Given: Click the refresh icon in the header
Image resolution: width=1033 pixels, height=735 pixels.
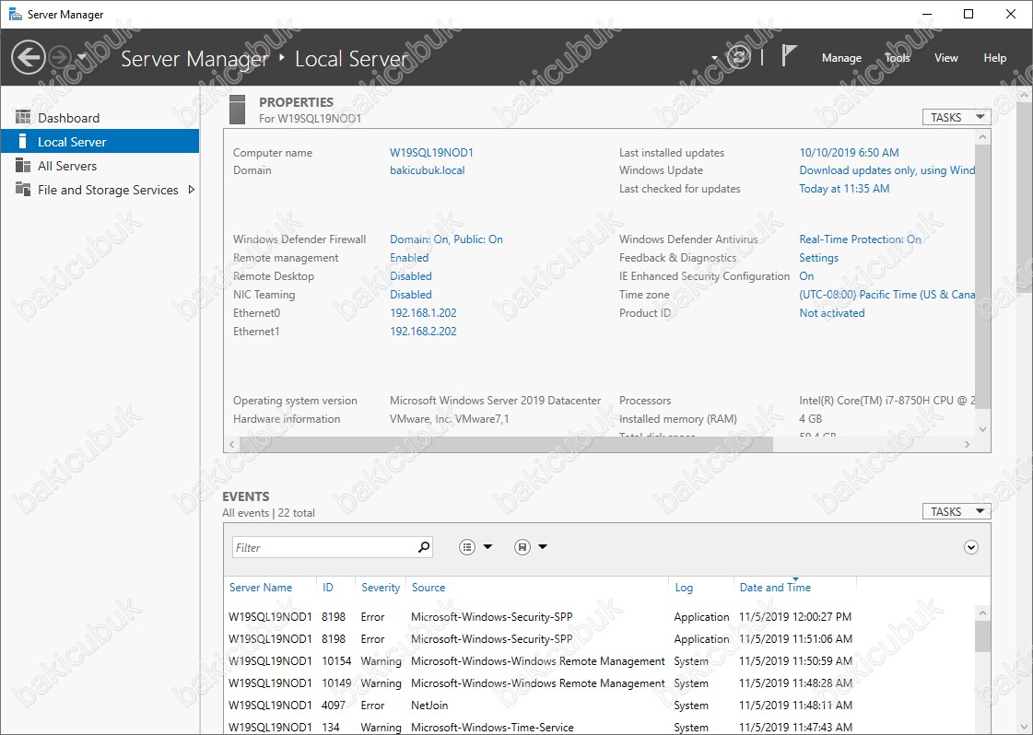Looking at the screenshot, I should 739,57.
